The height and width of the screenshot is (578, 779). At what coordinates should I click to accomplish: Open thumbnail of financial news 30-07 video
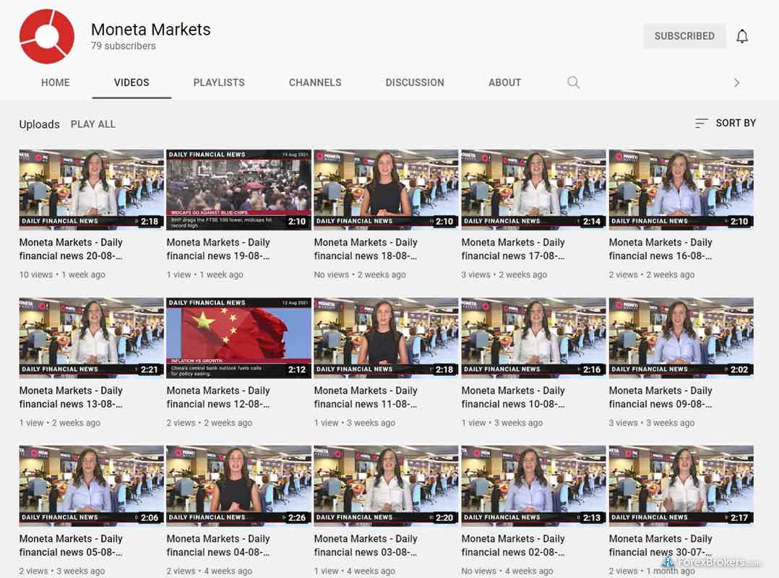pyautogui.click(x=681, y=486)
